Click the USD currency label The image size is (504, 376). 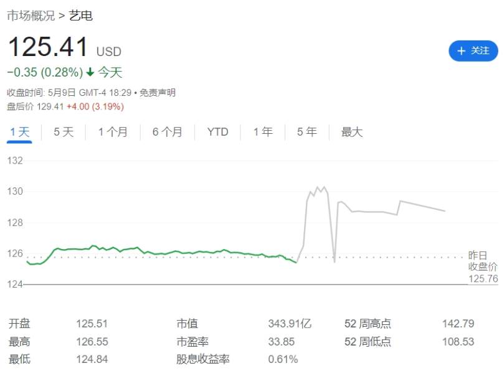108,52
